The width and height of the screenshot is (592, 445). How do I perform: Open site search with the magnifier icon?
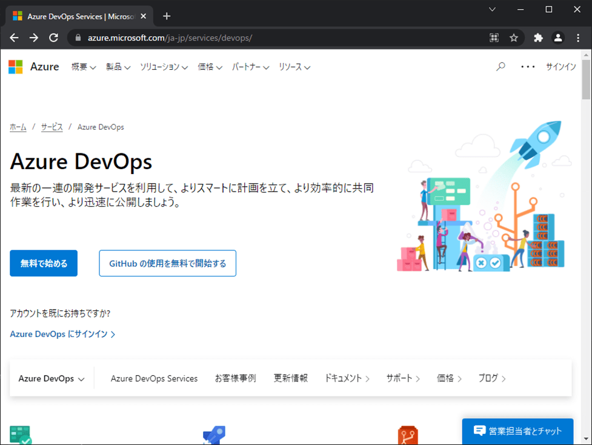(x=501, y=67)
